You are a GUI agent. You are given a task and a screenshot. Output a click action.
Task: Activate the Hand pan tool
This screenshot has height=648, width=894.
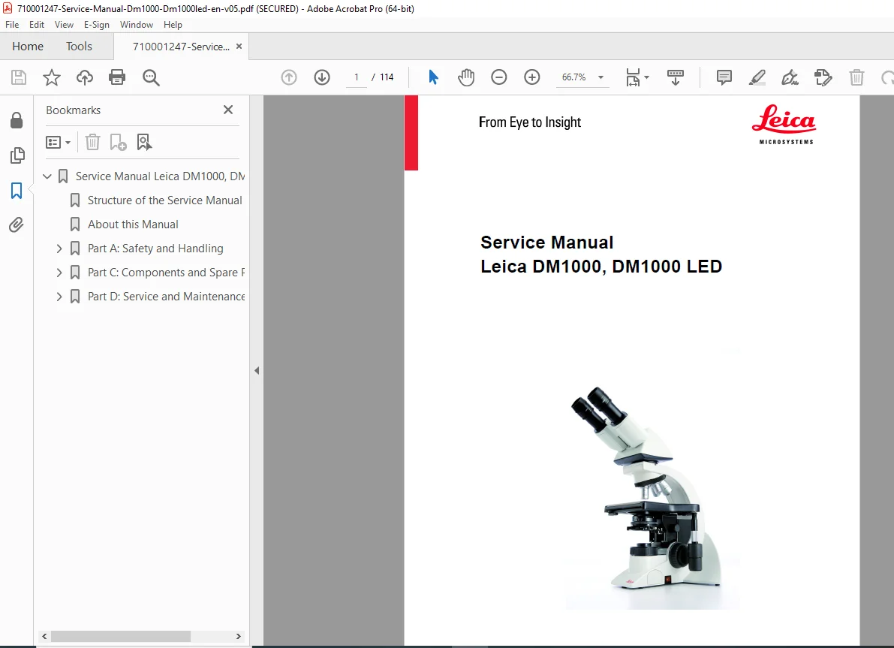[x=466, y=77]
